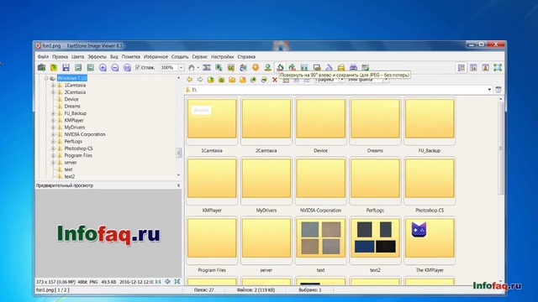Open the file name sort dropdown
This screenshot has height=302, width=538.
tap(386, 80)
